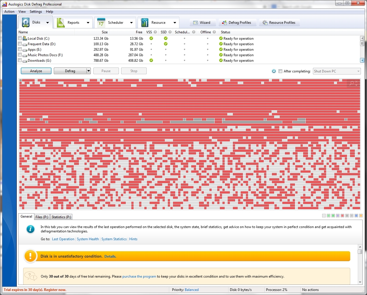
Task: Open Defrag Profiles
Action: [x=237, y=23]
